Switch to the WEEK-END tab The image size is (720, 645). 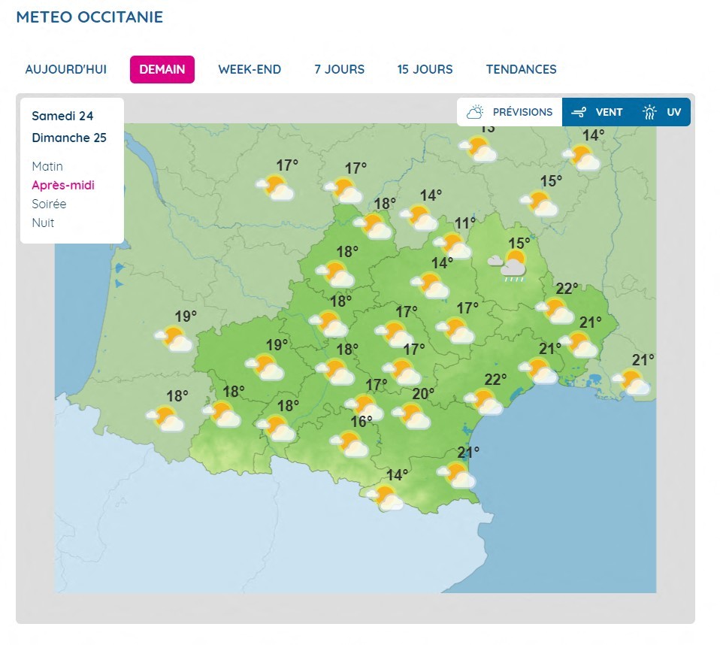tap(249, 68)
